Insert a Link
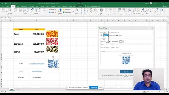Image resolution: width=169 pixels, height=95 pixels. point(129,10)
